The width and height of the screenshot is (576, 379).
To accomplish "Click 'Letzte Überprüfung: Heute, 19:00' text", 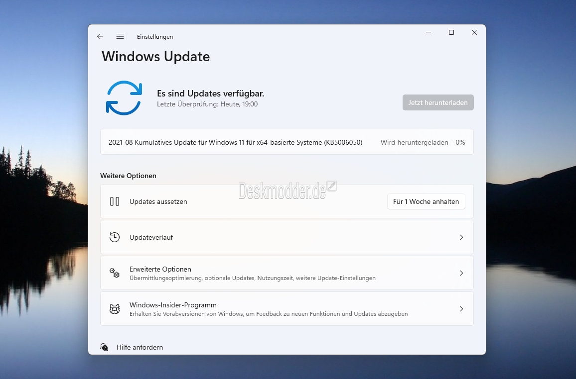I will pyautogui.click(x=207, y=104).
